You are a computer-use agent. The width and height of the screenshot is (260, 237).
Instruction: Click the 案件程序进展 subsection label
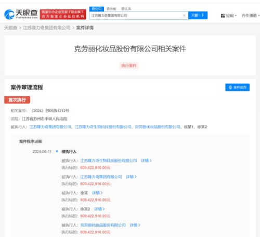point(31,141)
